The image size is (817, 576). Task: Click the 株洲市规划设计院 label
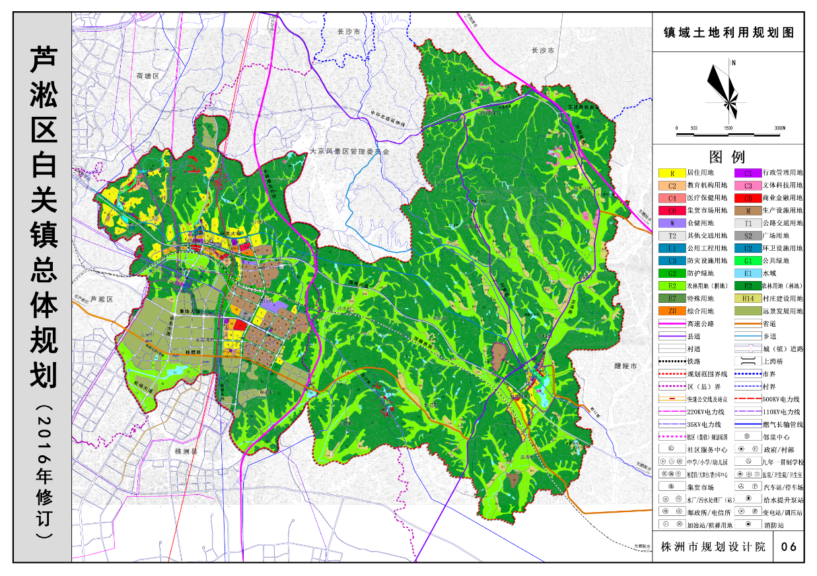tap(713, 547)
